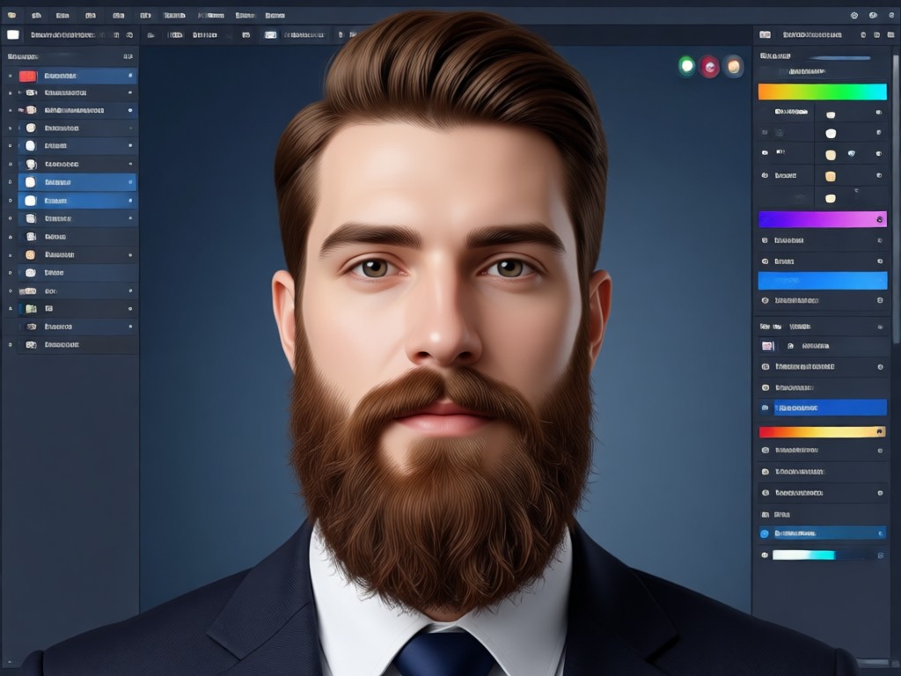Toggle the icon left of the cyan slider
This screenshot has height=676, width=901.
(x=765, y=555)
